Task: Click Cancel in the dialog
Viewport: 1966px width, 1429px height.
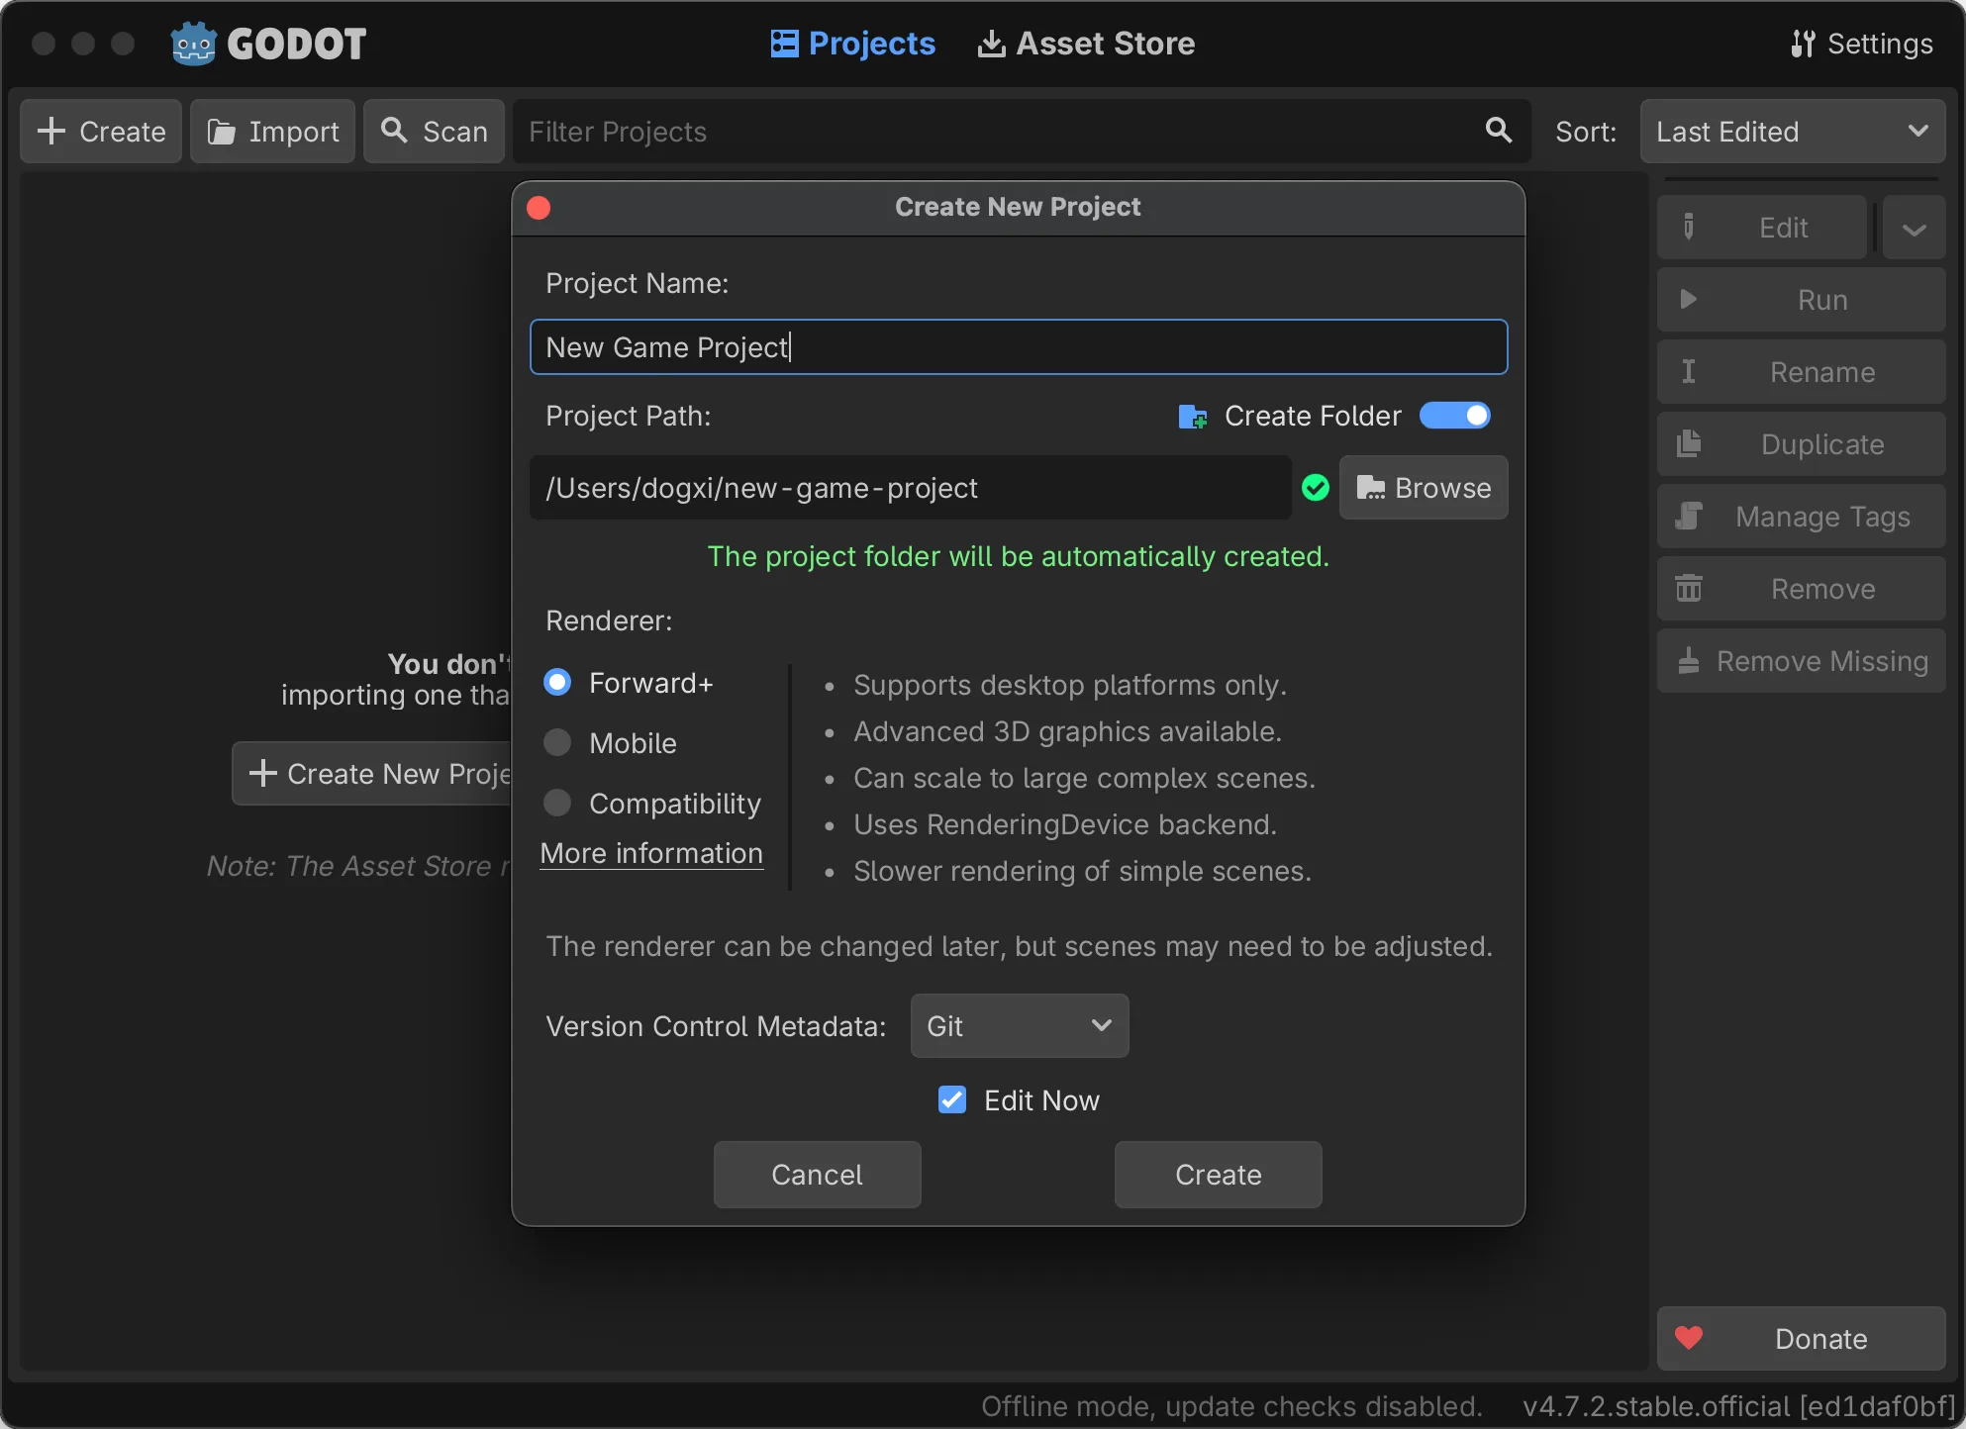Action: 818,1175
